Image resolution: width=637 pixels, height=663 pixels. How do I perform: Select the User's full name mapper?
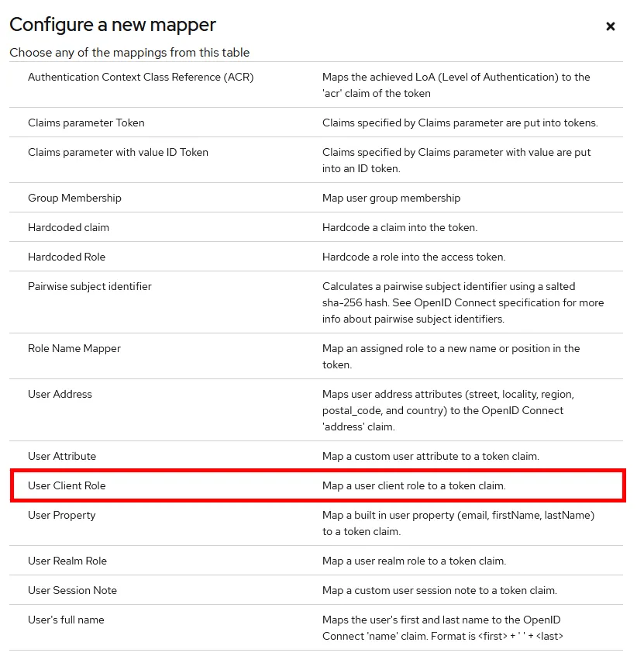click(66, 620)
